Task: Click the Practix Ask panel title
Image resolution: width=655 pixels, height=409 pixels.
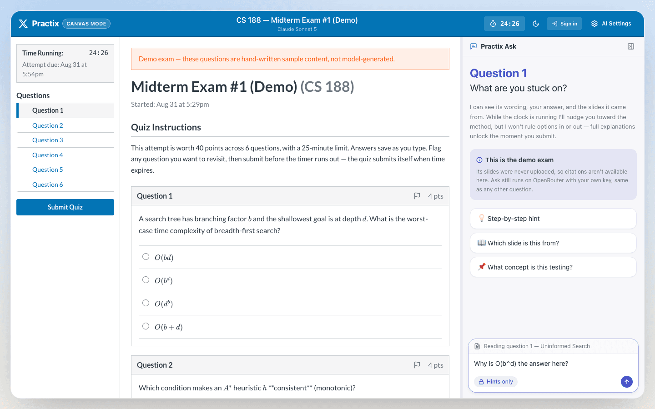Action: (499, 46)
